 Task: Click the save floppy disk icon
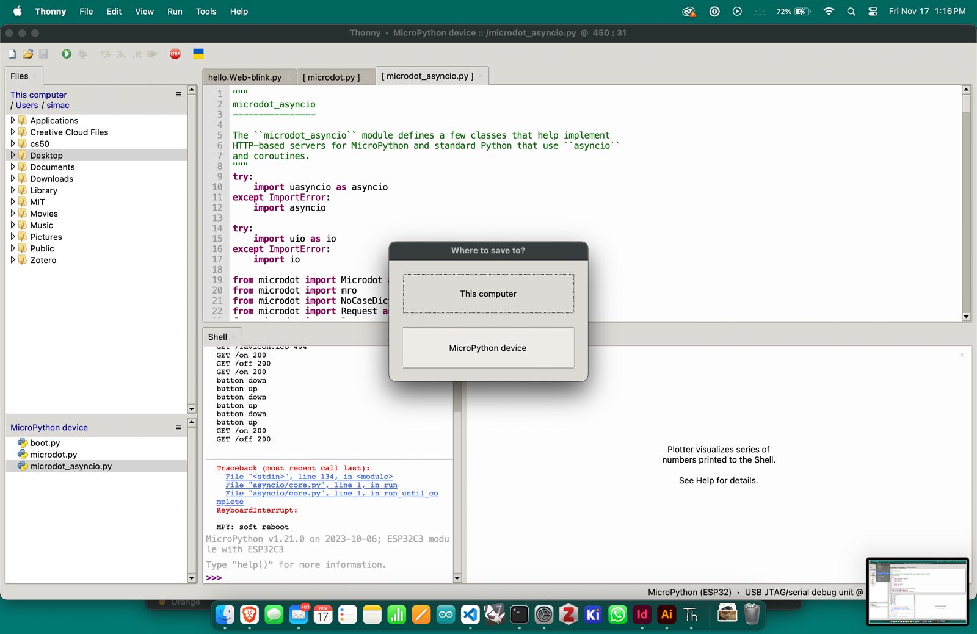pos(43,54)
